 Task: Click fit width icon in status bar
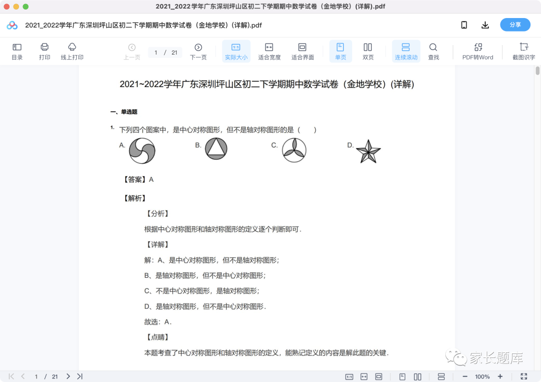click(364, 377)
